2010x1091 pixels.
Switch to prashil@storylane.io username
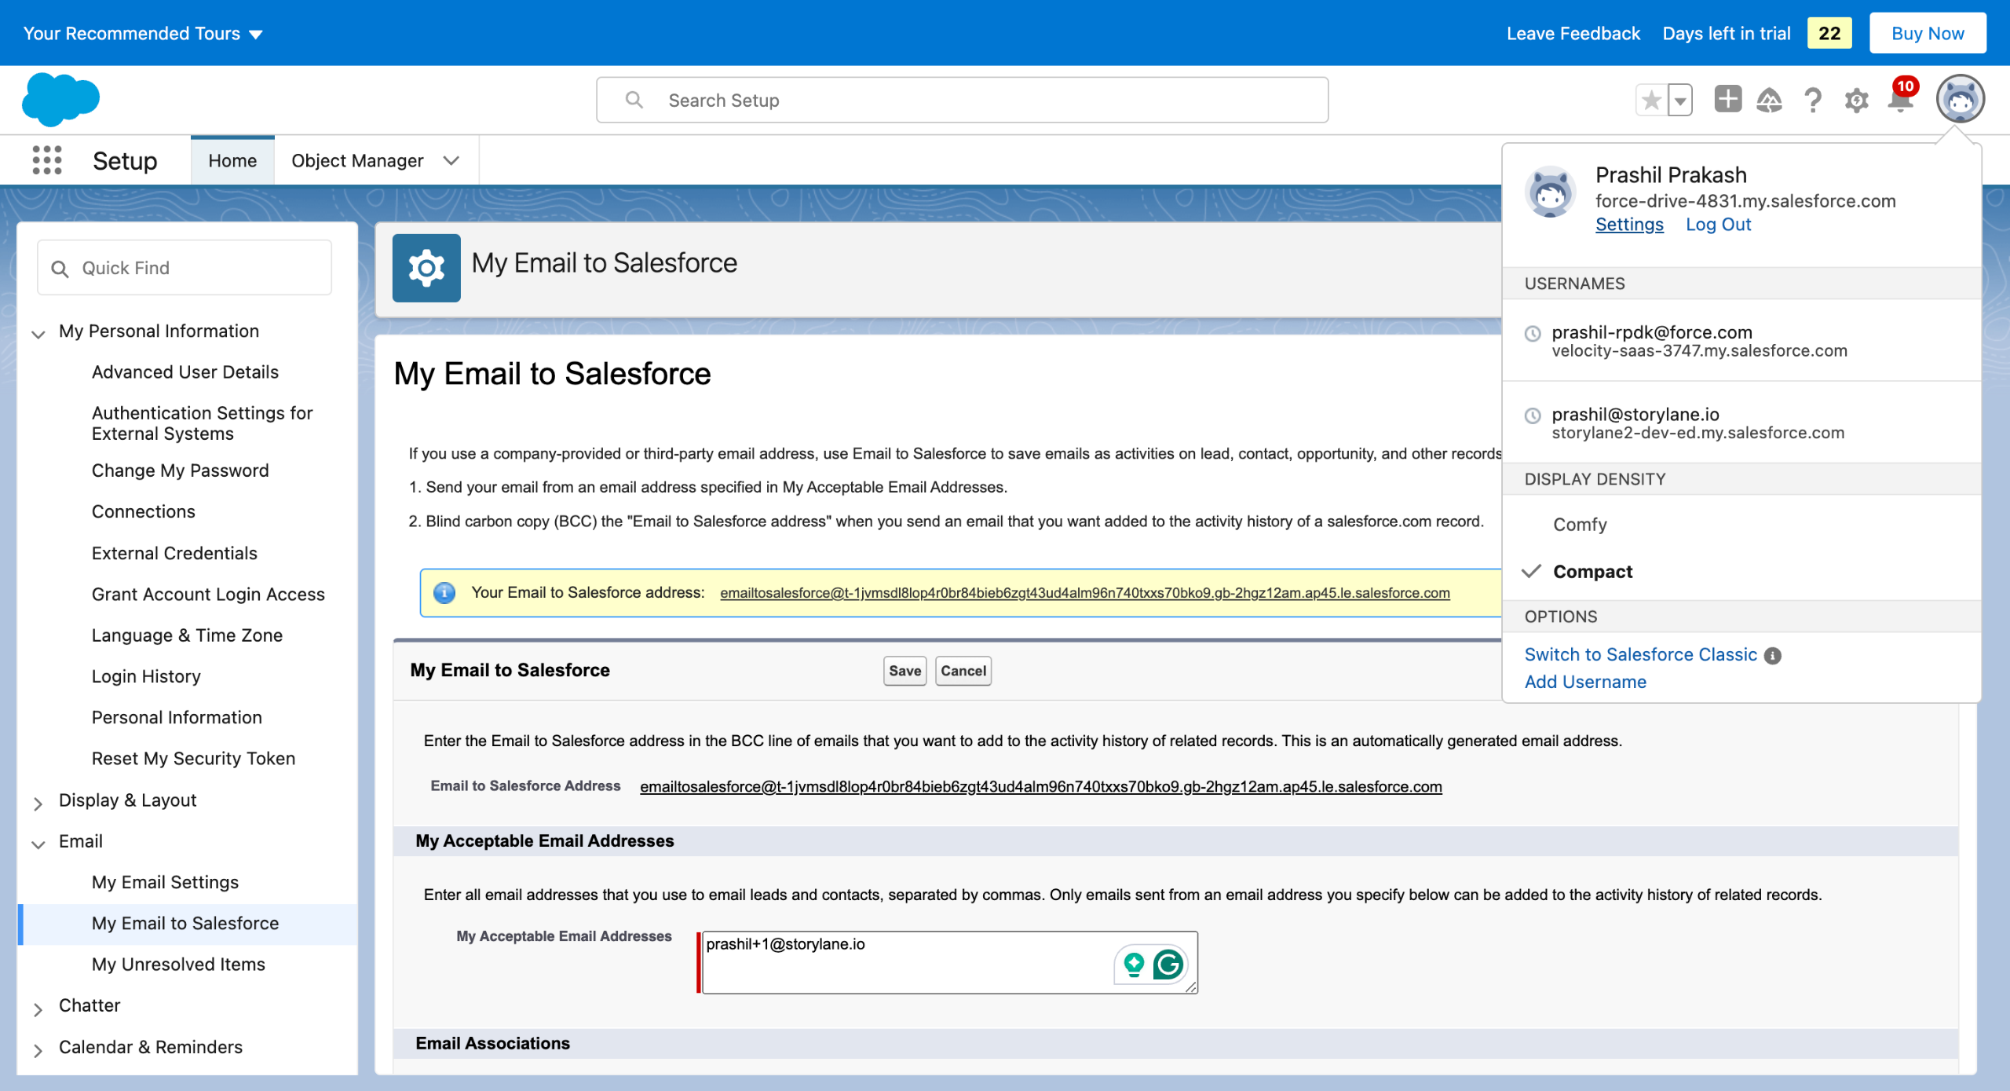(1741, 423)
